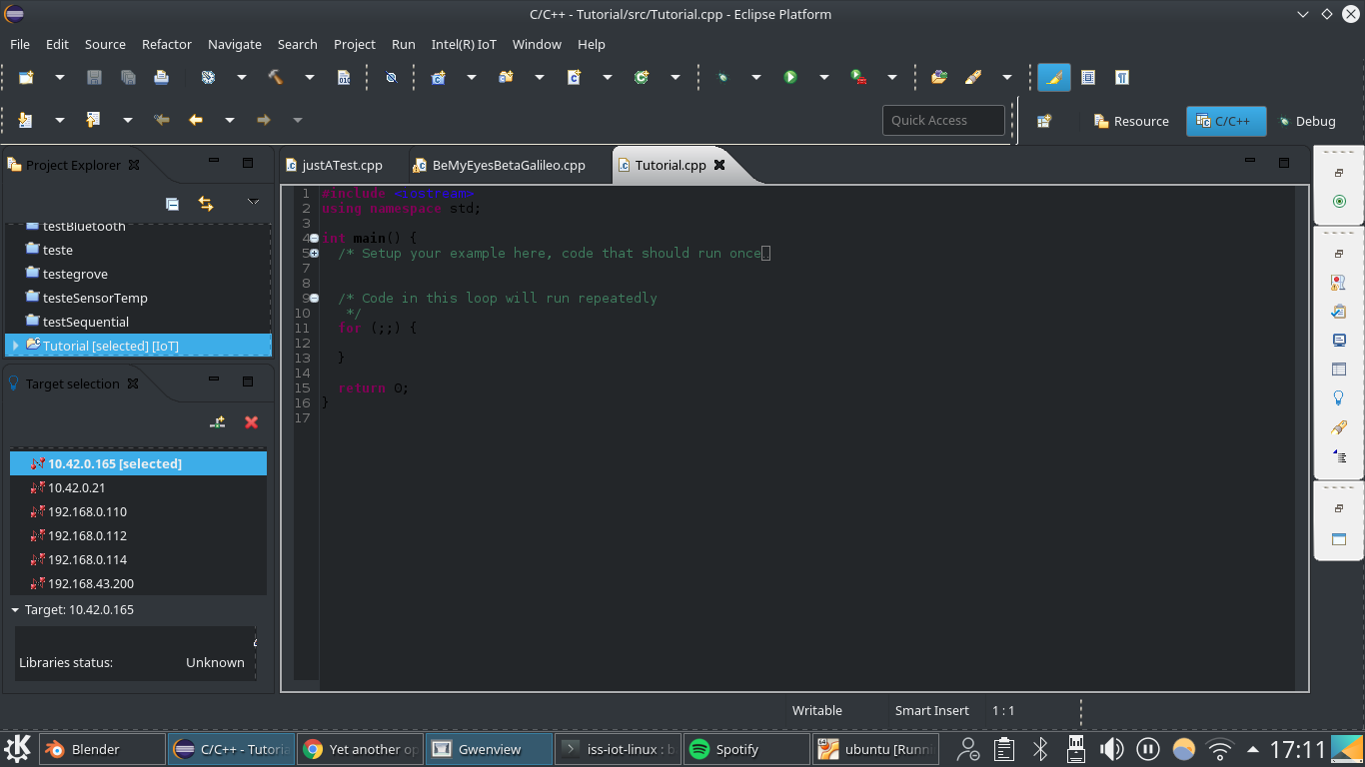Image resolution: width=1365 pixels, height=767 pixels.
Task: Click the Quick Access search field
Action: (942, 120)
